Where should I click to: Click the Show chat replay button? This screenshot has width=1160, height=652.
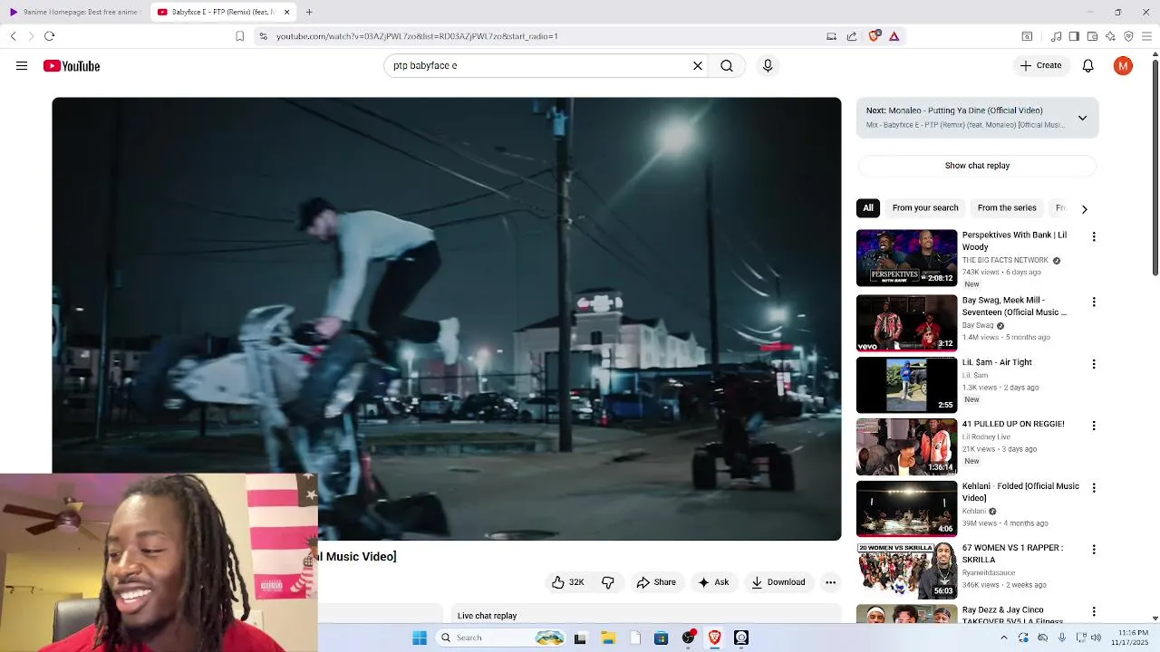pos(977,166)
